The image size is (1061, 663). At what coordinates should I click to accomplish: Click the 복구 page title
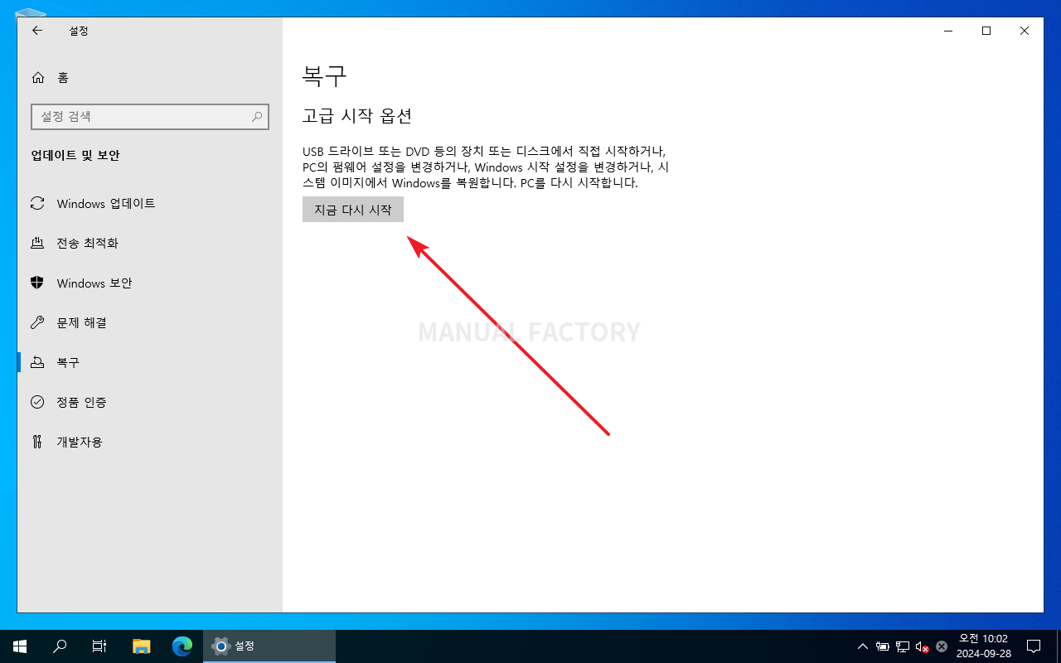[324, 76]
